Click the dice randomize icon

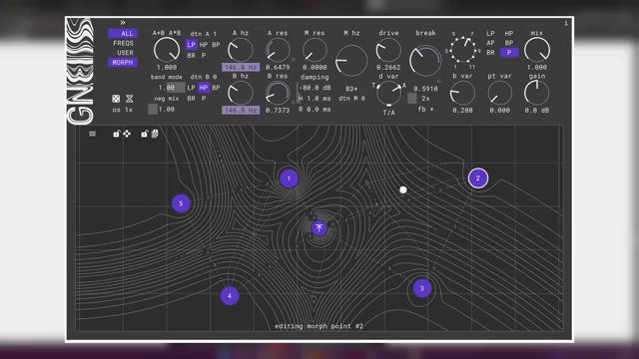click(x=116, y=99)
